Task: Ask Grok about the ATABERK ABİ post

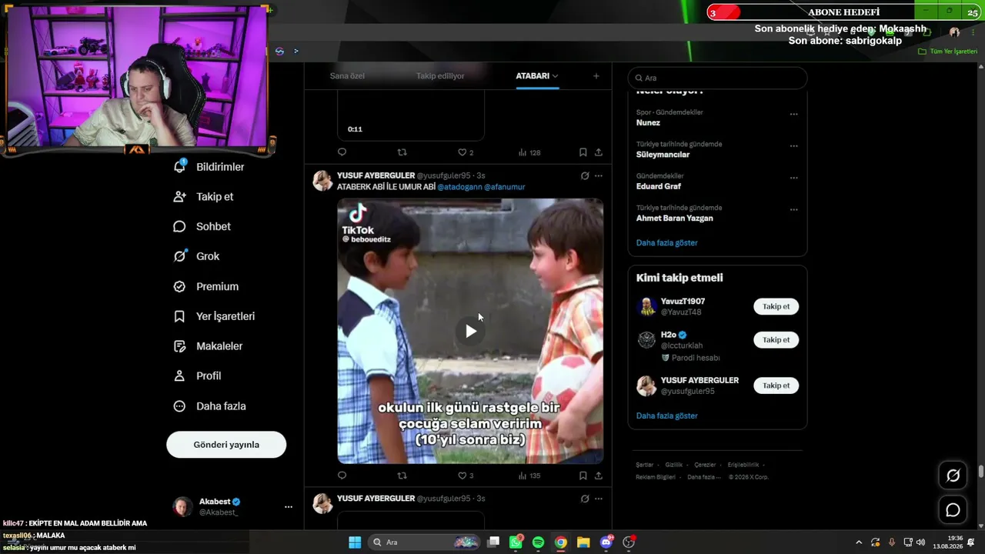Action: pos(585,175)
